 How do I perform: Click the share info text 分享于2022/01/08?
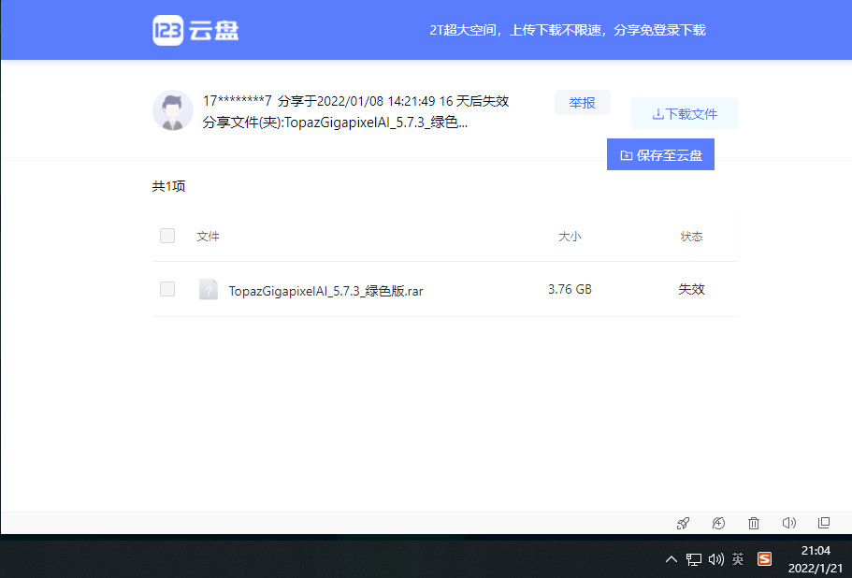point(356,101)
